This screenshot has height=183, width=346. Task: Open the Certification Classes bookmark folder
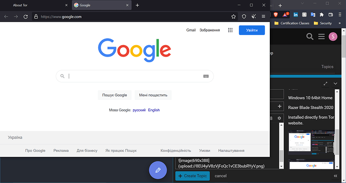(x=292, y=23)
